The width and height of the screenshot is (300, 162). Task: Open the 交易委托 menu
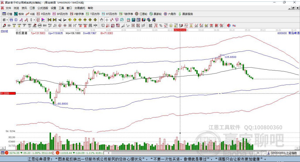[80, 8]
